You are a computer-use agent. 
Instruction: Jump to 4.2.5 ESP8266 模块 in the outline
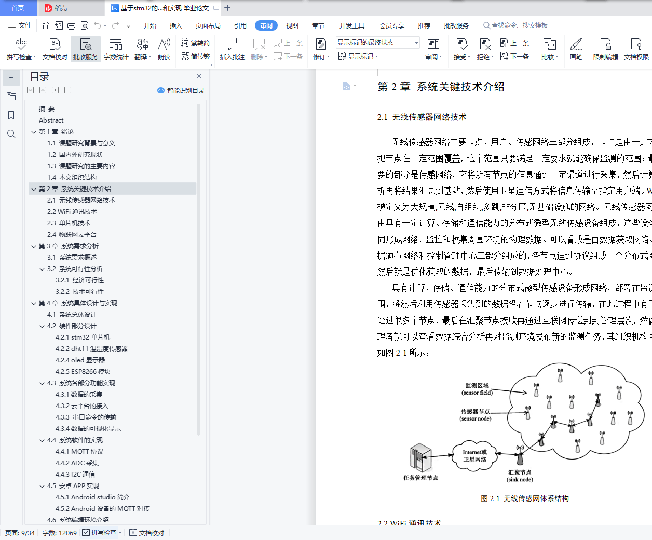point(83,372)
